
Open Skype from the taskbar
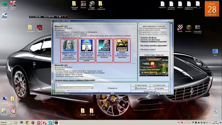[50, 123]
